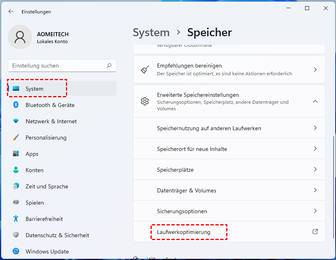336x260 pixels.
Task: Click the Konten person icon
Action: [16, 170]
